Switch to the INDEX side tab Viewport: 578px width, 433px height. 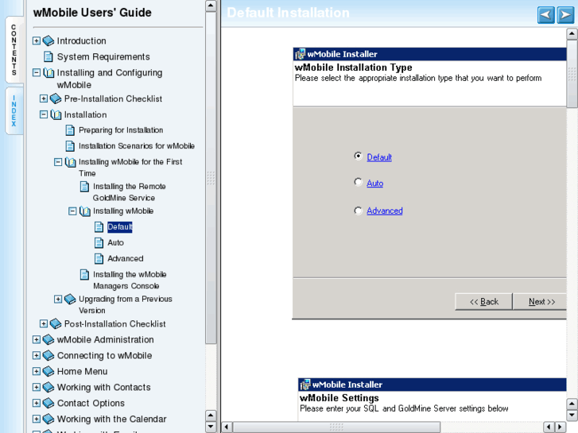pyautogui.click(x=14, y=110)
